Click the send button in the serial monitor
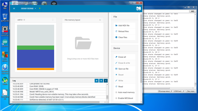198x111 pixels. (193, 11)
